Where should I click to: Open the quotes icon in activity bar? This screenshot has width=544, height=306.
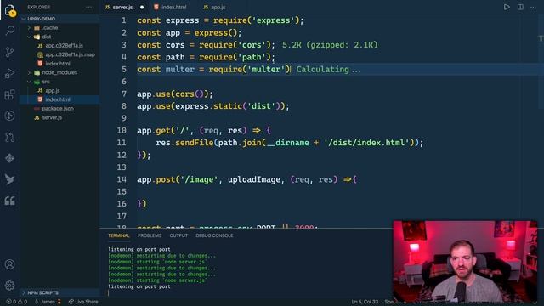[9, 201]
